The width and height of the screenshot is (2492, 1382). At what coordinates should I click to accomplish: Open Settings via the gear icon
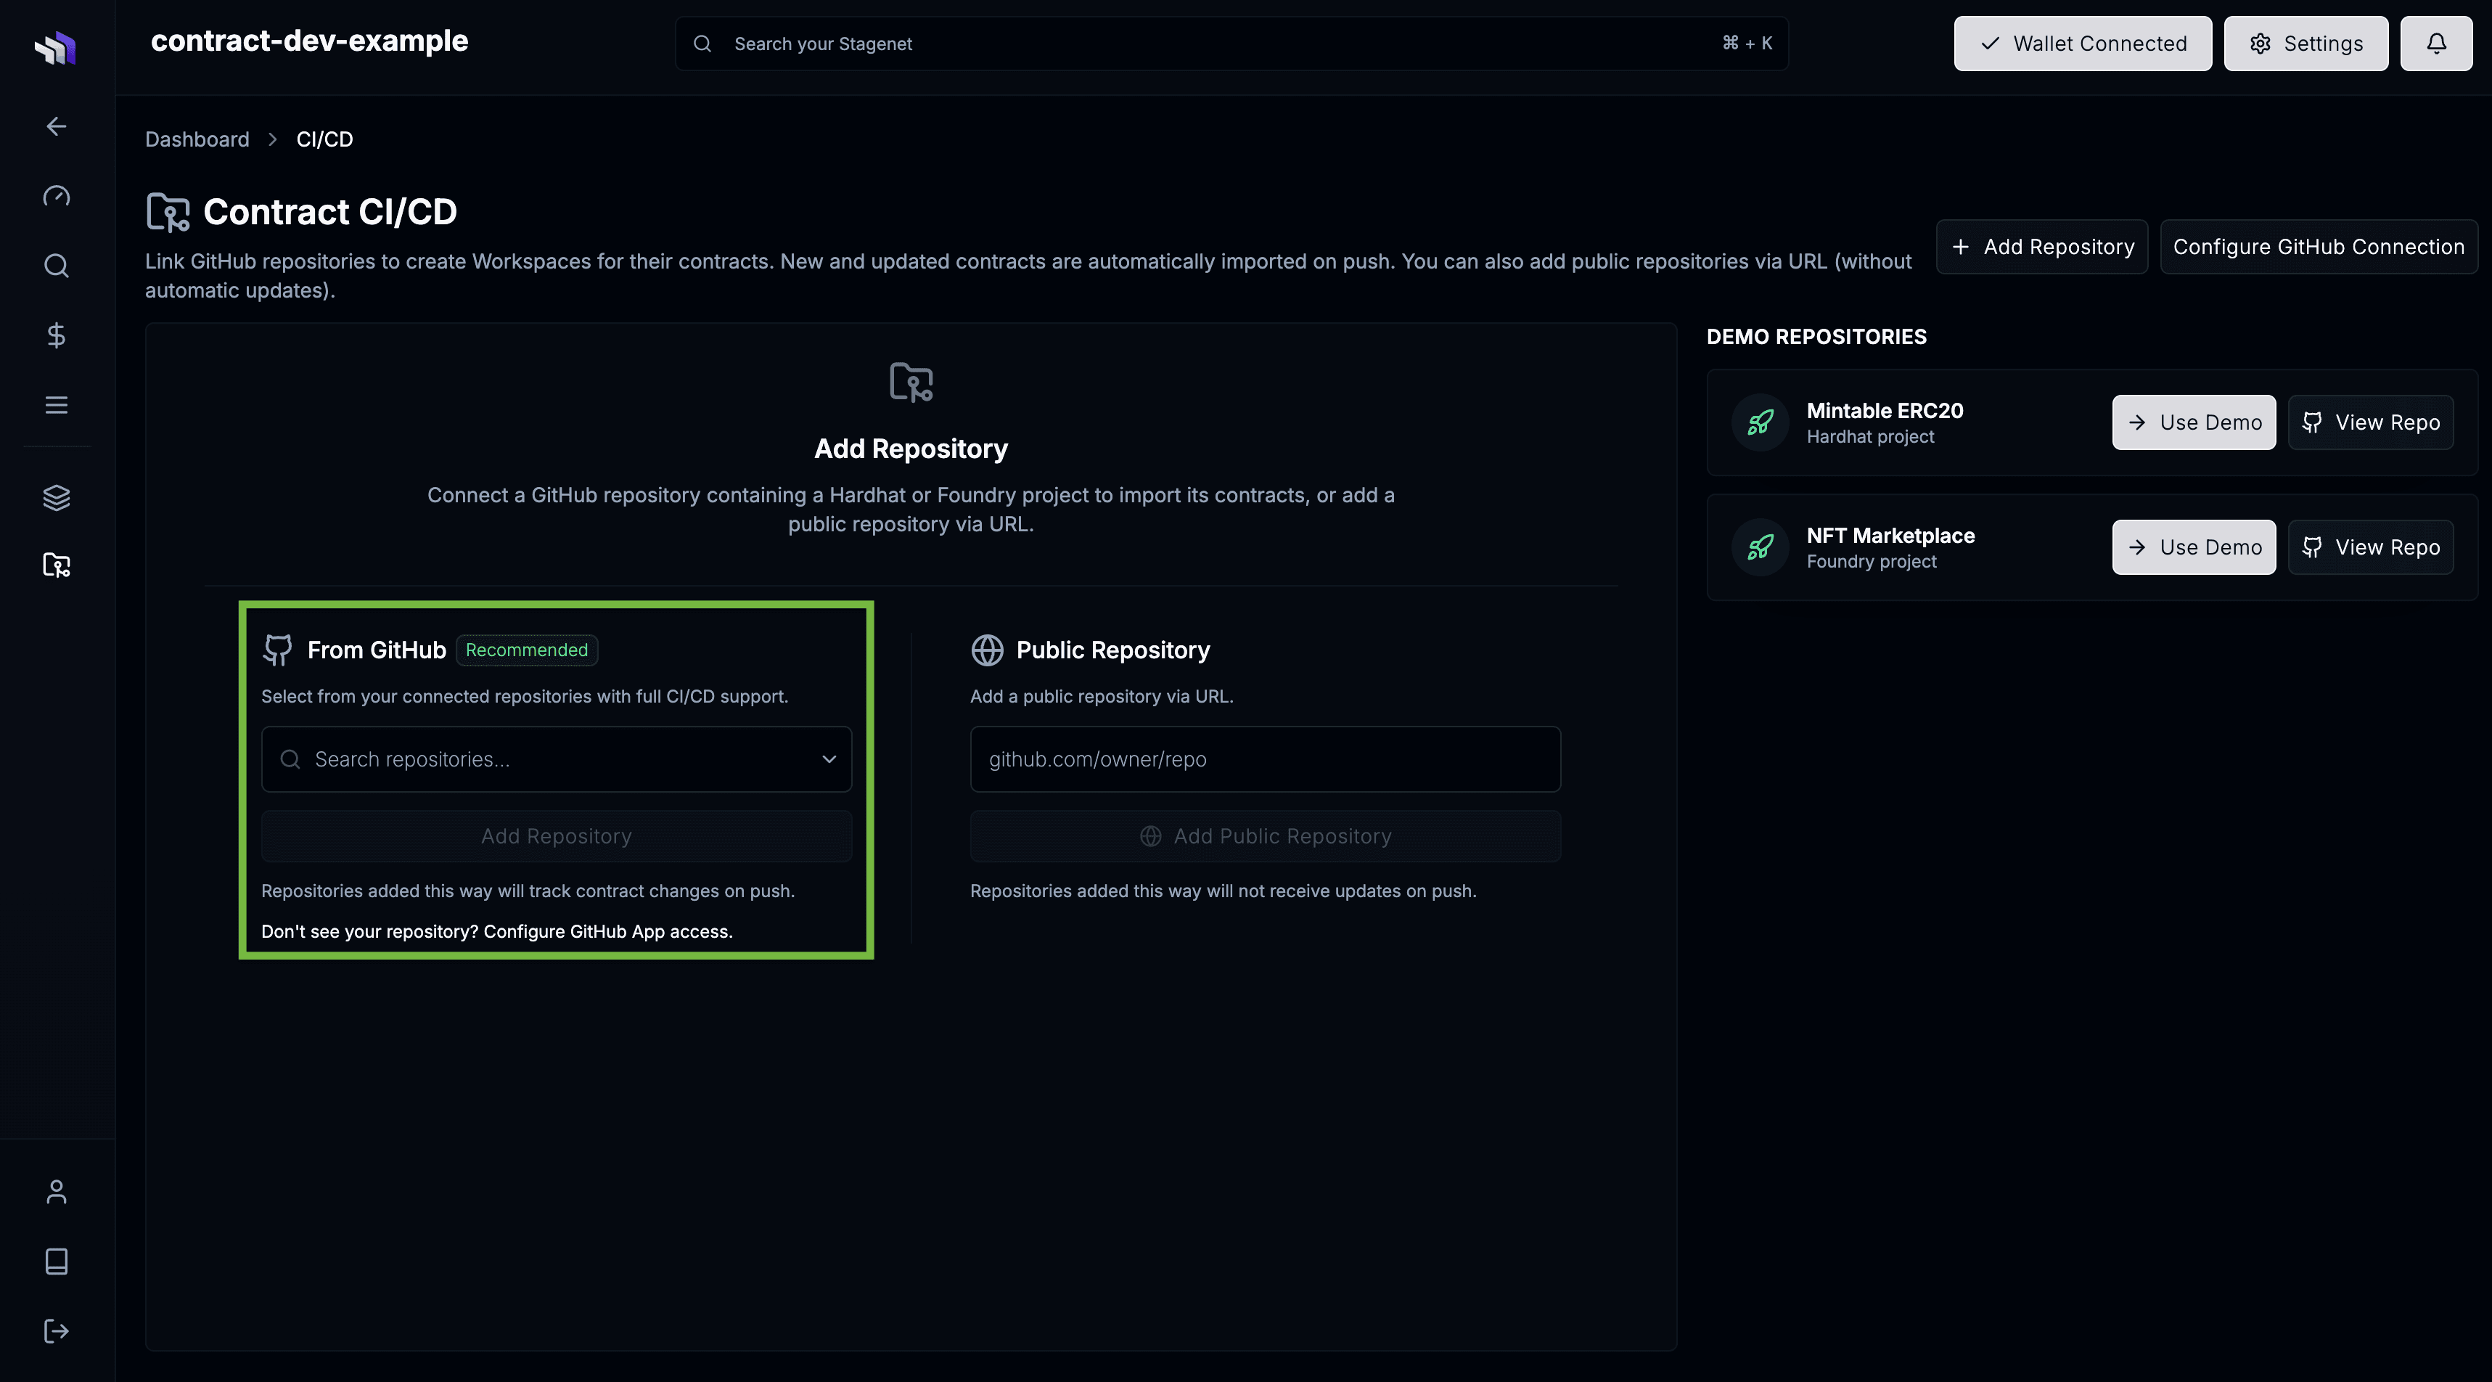point(2305,43)
